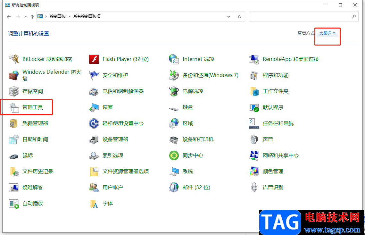
Task: Refresh the control panel view
Action: pos(239,17)
